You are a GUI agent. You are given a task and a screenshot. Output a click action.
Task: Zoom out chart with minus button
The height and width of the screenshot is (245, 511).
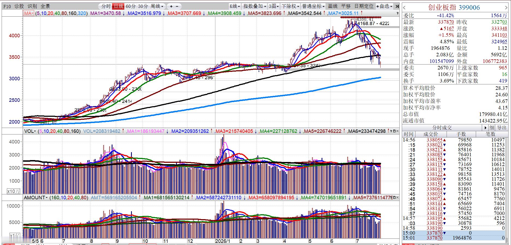click(x=177, y=6)
